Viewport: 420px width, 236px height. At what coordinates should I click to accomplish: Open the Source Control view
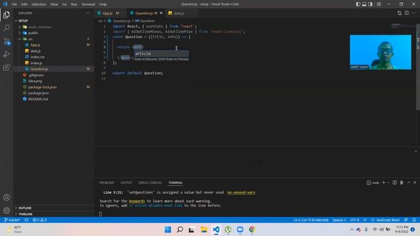[7, 41]
